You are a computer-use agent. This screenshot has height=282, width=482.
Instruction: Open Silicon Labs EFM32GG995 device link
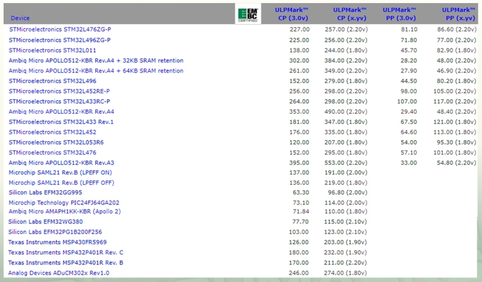pos(46,193)
